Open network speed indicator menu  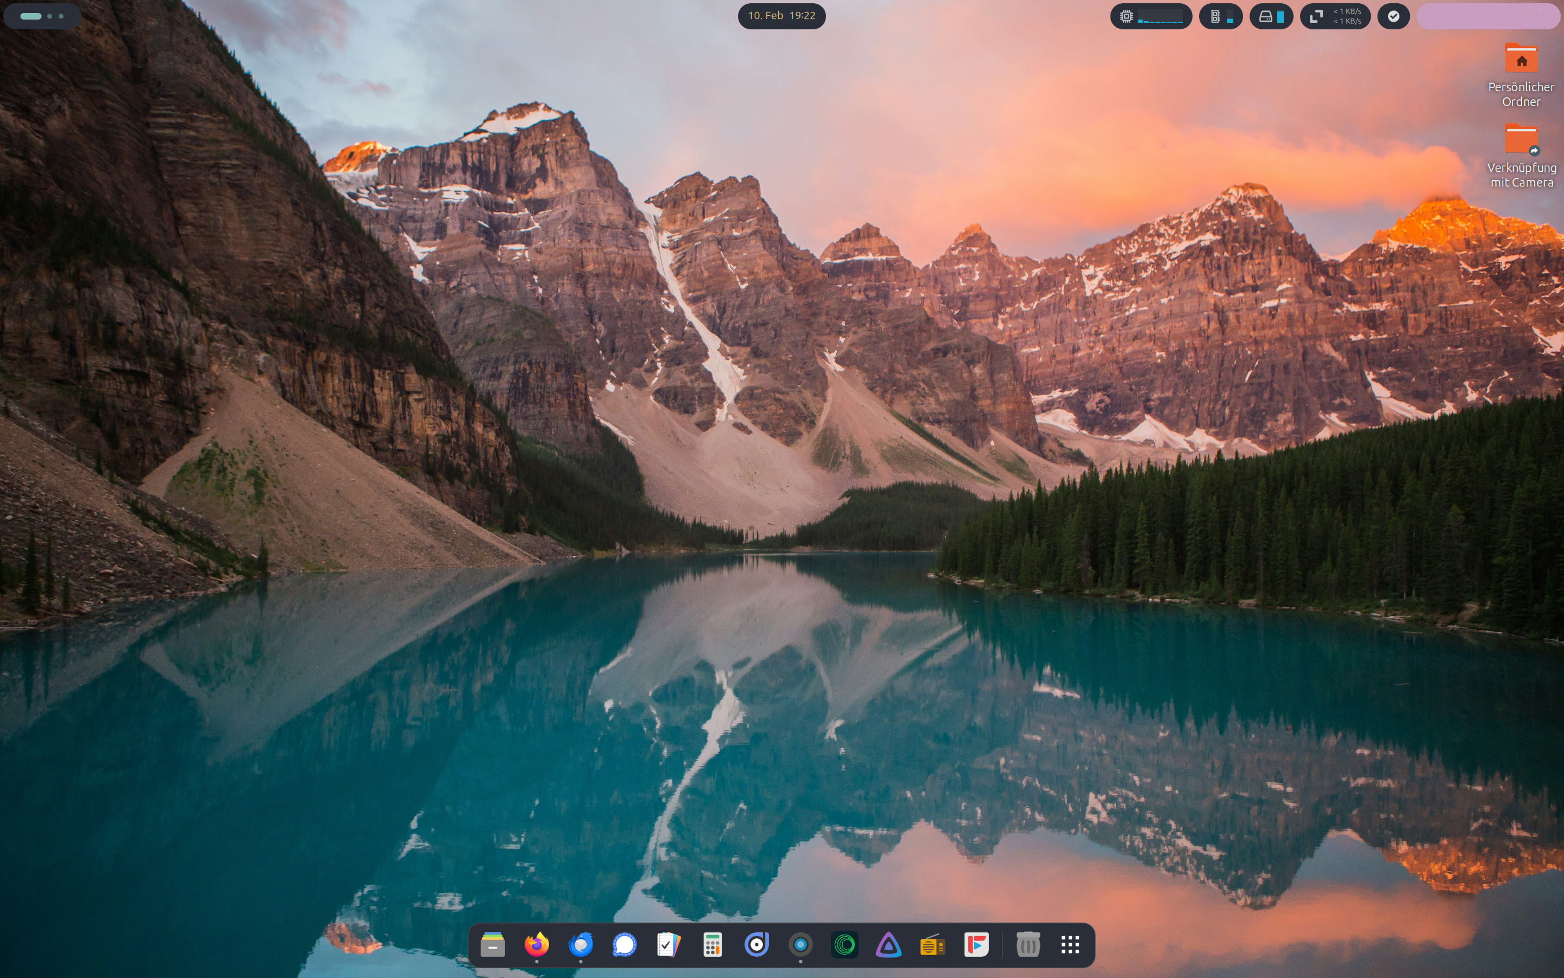pos(1335,16)
